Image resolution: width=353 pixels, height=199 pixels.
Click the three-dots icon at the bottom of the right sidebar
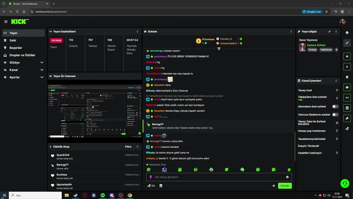click(347, 129)
